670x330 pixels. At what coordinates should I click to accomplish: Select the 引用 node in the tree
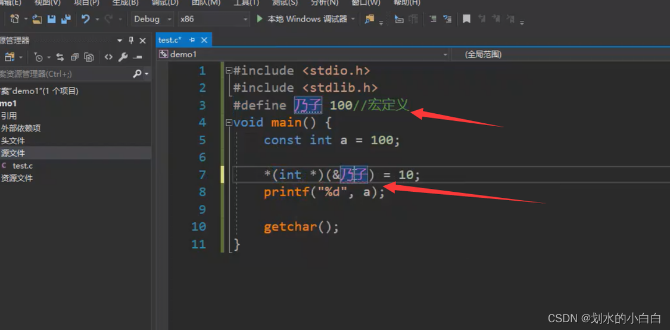(9, 116)
